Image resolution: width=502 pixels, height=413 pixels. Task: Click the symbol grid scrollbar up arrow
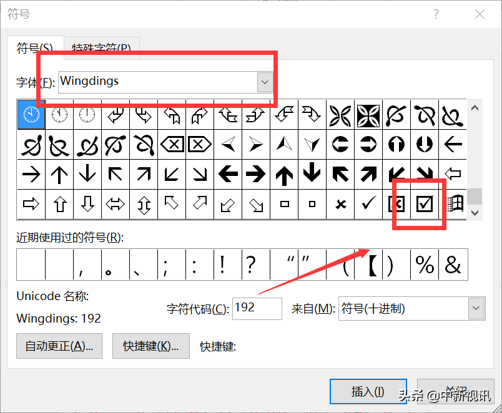(475, 108)
